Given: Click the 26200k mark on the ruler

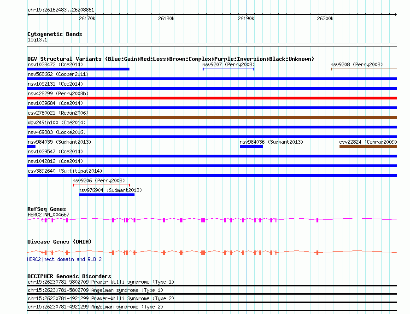Looking at the screenshot, I should click(x=325, y=18).
